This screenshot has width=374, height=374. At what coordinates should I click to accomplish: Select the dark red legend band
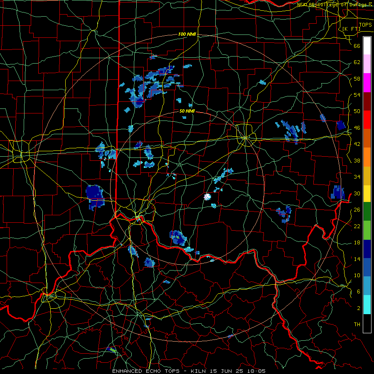pos(367,101)
